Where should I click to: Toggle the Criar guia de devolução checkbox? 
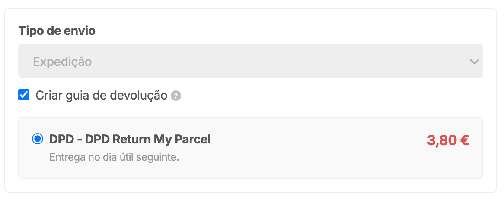[24, 95]
